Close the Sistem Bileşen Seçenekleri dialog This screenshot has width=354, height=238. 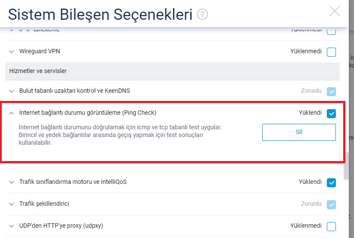tap(335, 11)
